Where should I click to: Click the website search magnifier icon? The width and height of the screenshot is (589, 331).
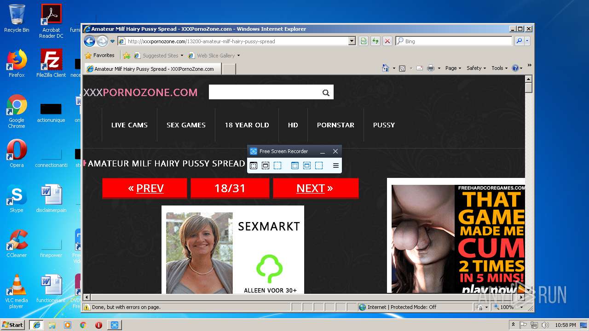click(326, 93)
